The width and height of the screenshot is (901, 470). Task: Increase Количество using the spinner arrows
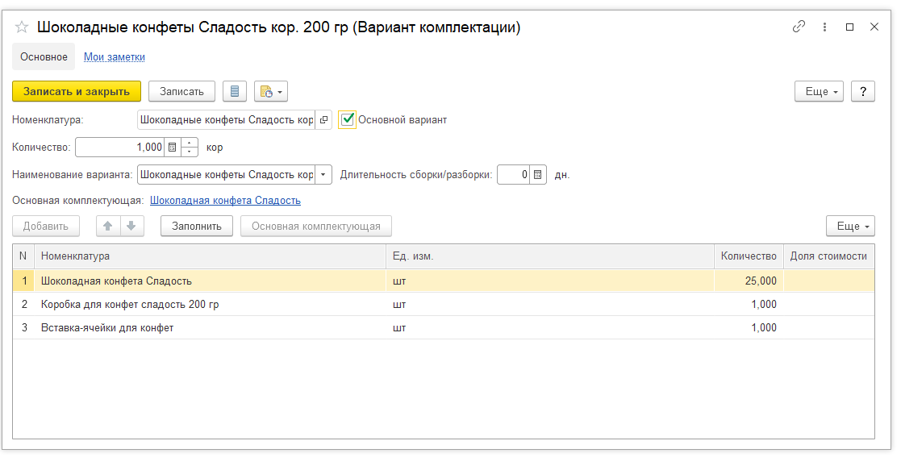coord(190,143)
